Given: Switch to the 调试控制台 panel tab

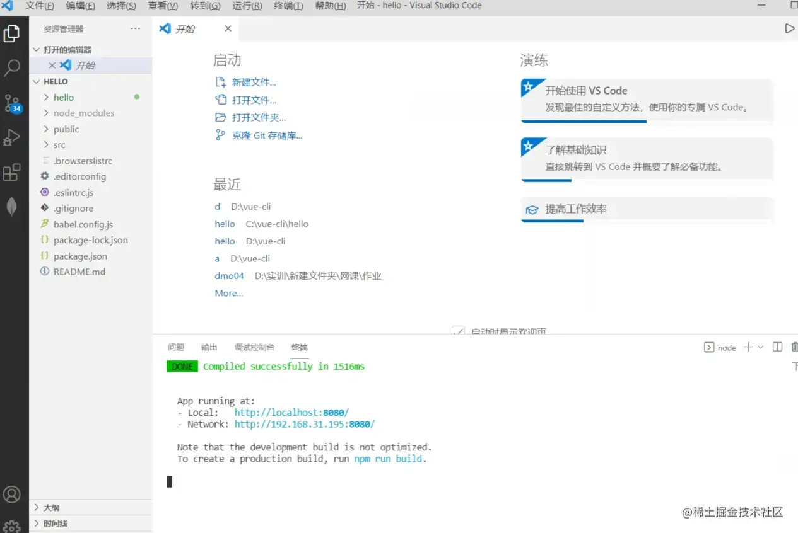Looking at the screenshot, I should tap(254, 347).
